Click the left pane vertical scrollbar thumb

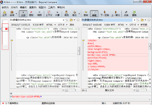pos(79,51)
